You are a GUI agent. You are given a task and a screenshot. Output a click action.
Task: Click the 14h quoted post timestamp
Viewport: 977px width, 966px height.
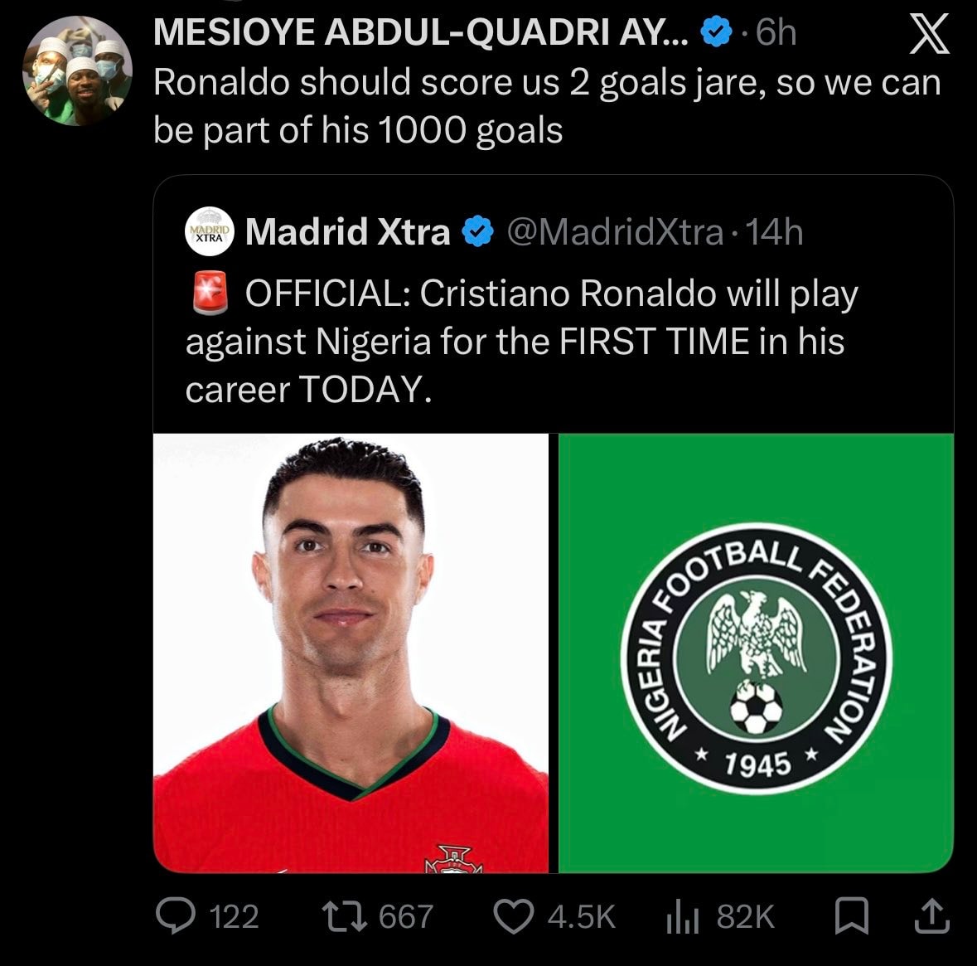(775, 232)
